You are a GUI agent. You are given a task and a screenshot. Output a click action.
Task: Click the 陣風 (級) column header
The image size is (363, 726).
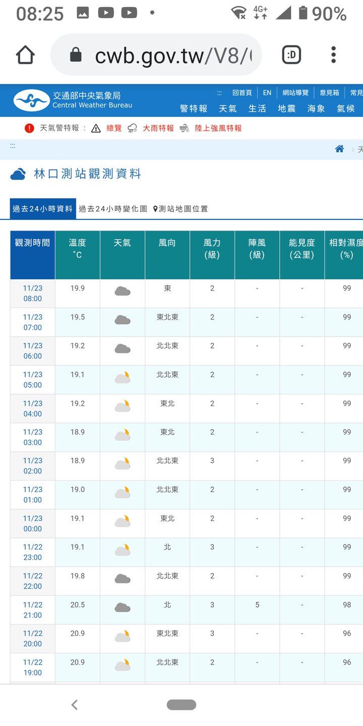pos(257,255)
